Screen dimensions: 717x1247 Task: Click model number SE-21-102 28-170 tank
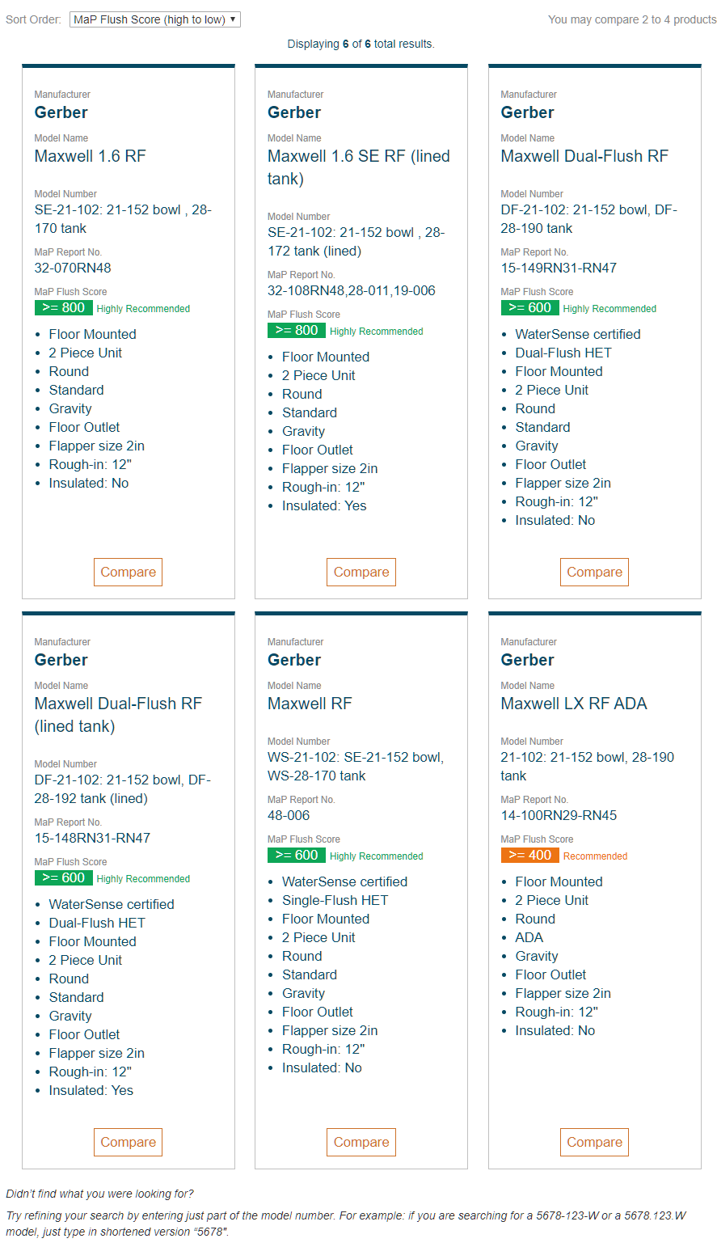click(123, 219)
